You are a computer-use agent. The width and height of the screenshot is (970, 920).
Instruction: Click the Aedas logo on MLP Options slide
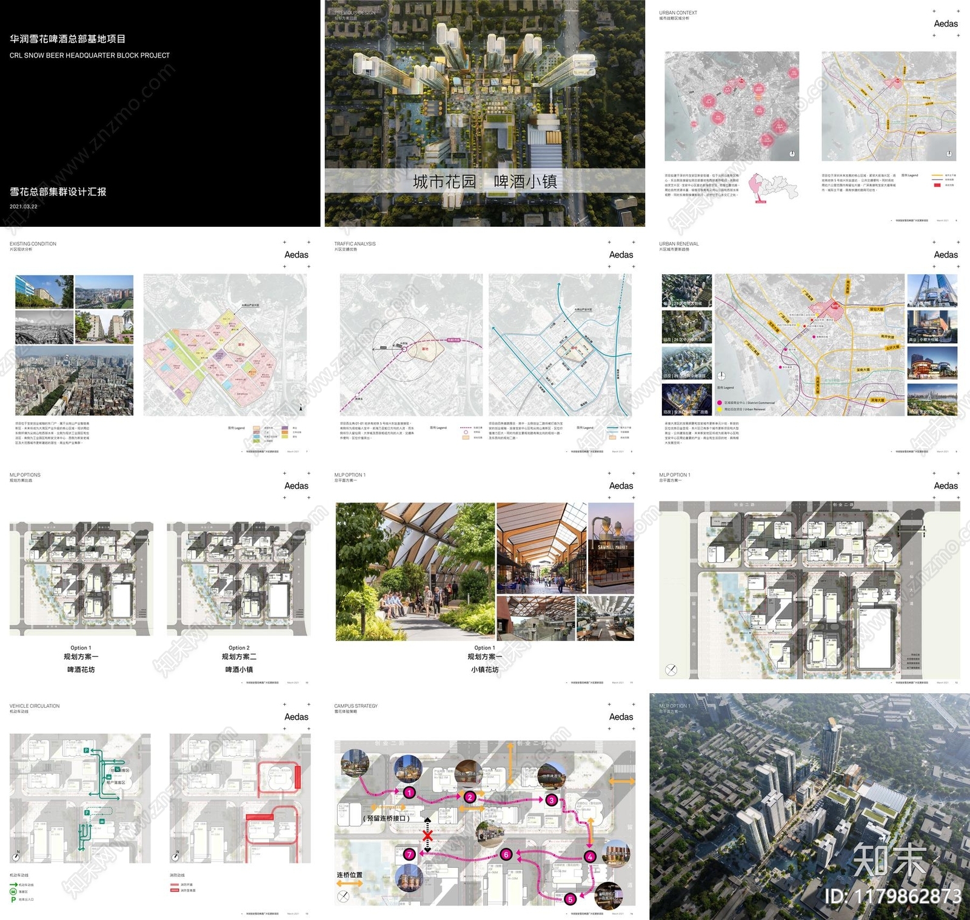pos(296,486)
